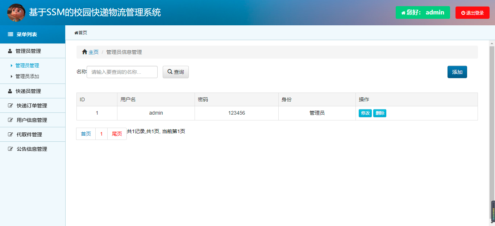Click the 身份 column header
Image resolution: width=495 pixels, height=226 pixels.
pyautogui.click(x=317, y=99)
